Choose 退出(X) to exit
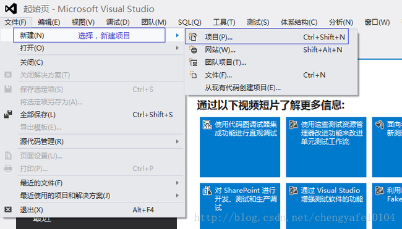 (x=92, y=210)
